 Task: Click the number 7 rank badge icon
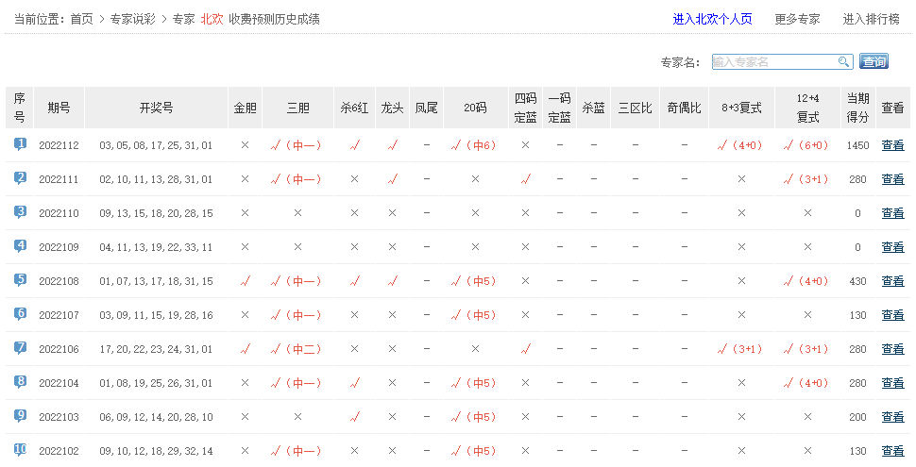20,348
